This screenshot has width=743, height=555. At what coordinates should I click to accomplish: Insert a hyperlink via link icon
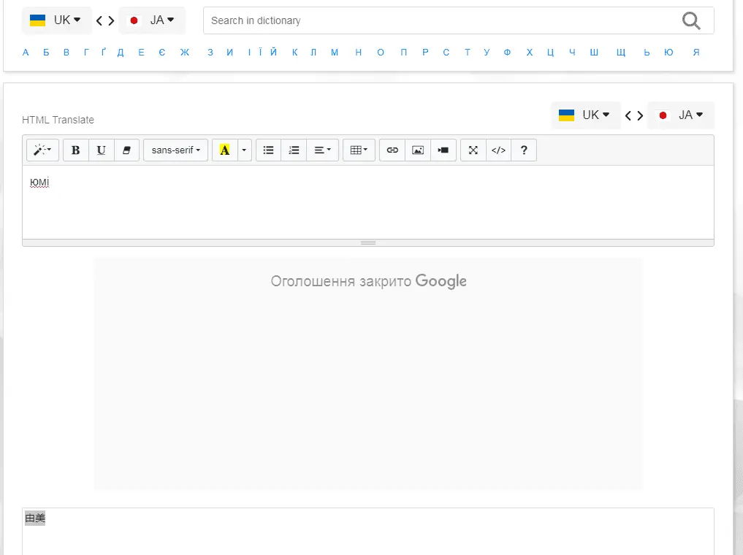coord(392,150)
